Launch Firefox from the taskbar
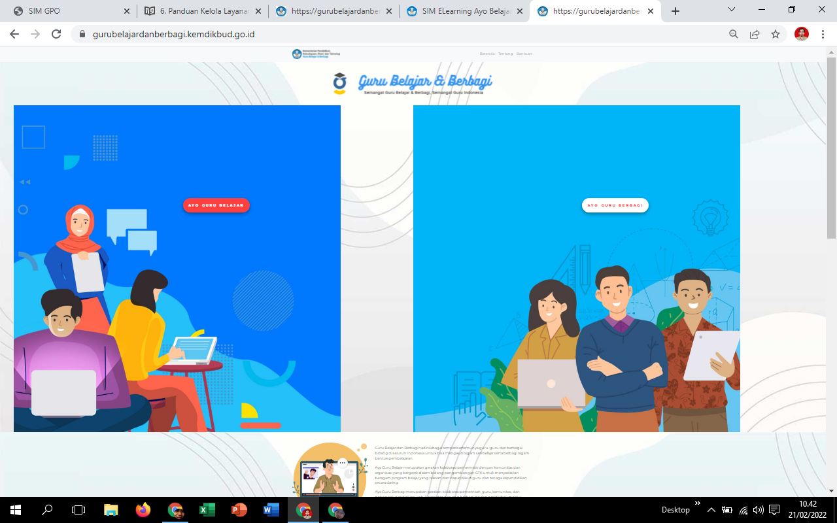The width and height of the screenshot is (837, 523). pyautogui.click(x=143, y=510)
